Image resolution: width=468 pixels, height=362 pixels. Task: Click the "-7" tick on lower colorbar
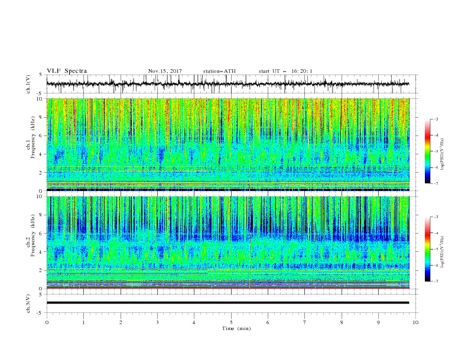pyautogui.click(x=435, y=281)
